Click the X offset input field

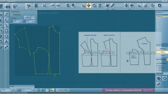coord(16,21)
